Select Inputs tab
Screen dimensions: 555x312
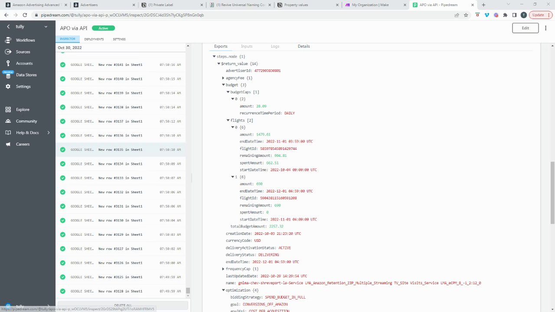coord(247,46)
